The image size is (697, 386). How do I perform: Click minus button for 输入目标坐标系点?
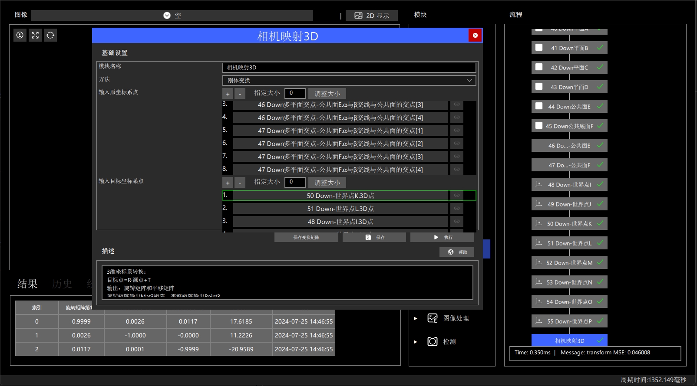240,183
